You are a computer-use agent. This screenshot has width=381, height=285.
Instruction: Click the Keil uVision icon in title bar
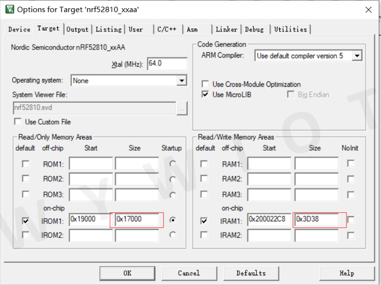(x=10, y=9)
